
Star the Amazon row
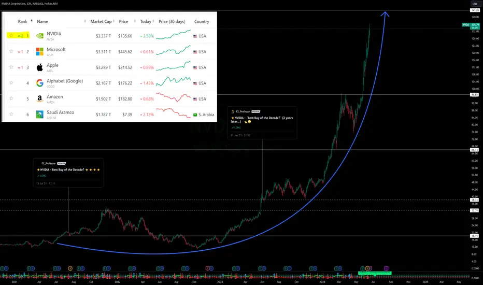pos(11,98)
